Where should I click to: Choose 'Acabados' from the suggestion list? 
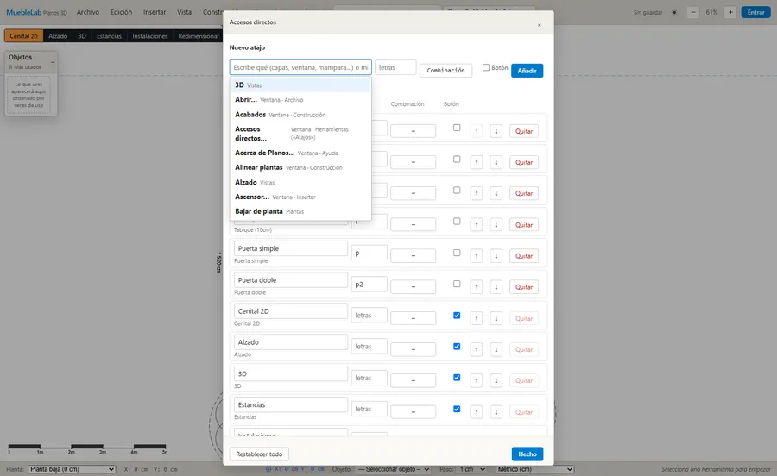(300, 115)
